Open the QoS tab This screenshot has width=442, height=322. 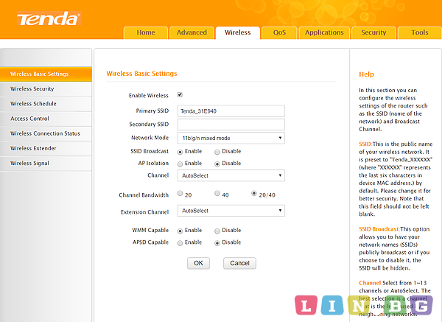click(279, 32)
